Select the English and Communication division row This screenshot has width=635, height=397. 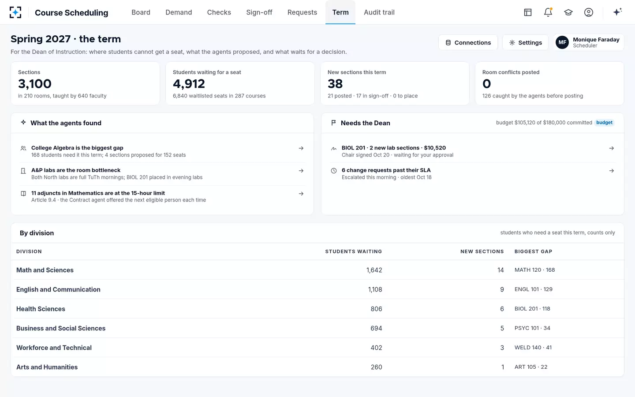point(317,289)
